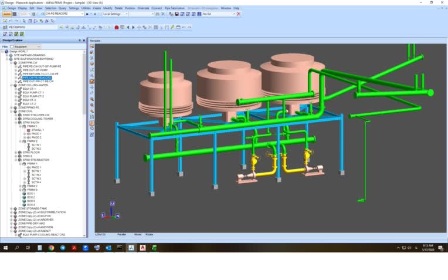Select PIPE RETURN-TO-CT-CW-PE in tree
The height and width of the screenshot is (280, 448).
(40, 74)
